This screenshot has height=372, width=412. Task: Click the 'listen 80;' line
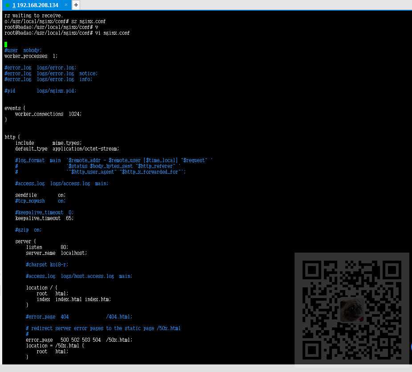tap(47, 247)
